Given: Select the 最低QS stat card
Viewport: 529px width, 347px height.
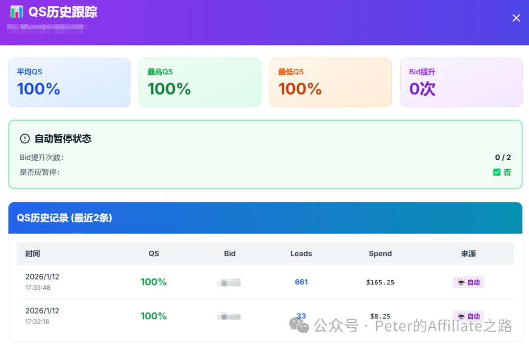Looking at the screenshot, I should pyautogui.click(x=330, y=82).
